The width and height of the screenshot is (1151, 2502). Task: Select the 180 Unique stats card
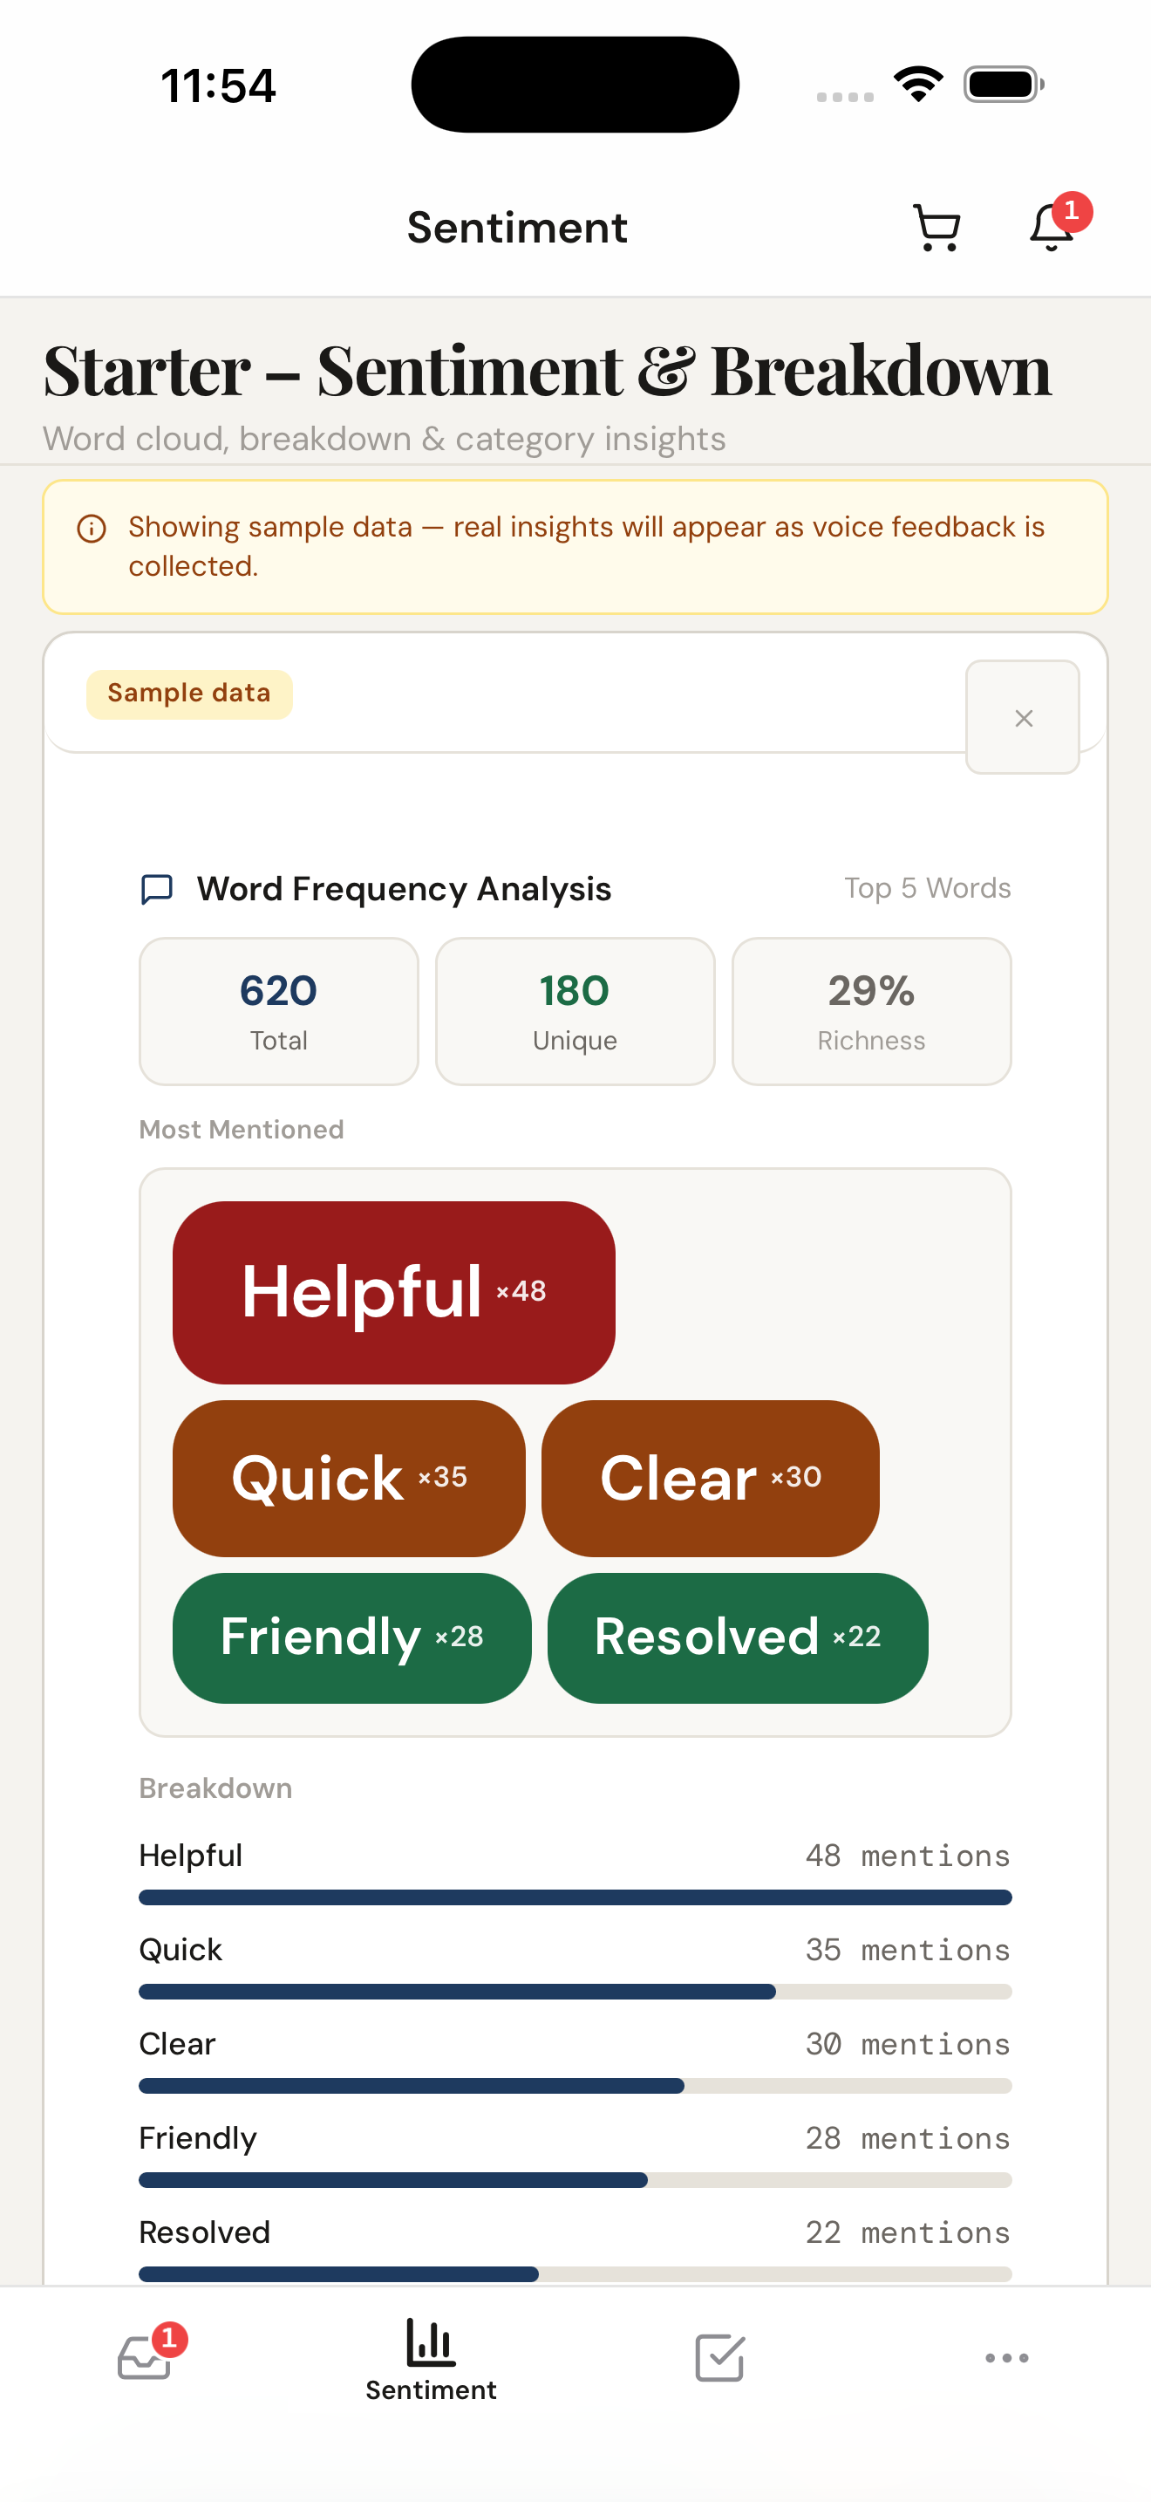575,1010
